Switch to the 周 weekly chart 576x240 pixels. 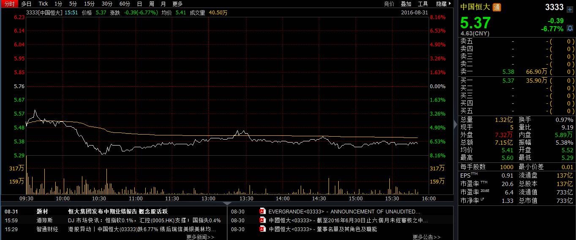pyautogui.click(x=151, y=4)
